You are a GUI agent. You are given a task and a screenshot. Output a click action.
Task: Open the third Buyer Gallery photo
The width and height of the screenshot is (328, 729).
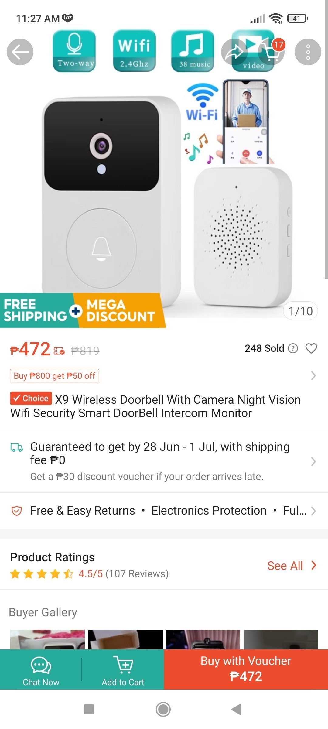(x=203, y=639)
